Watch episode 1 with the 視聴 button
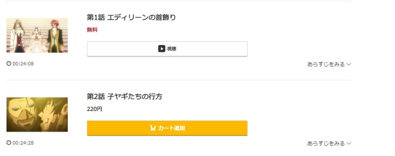 167,49
